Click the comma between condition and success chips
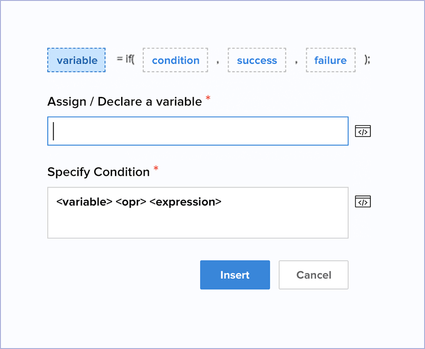 [218, 62]
